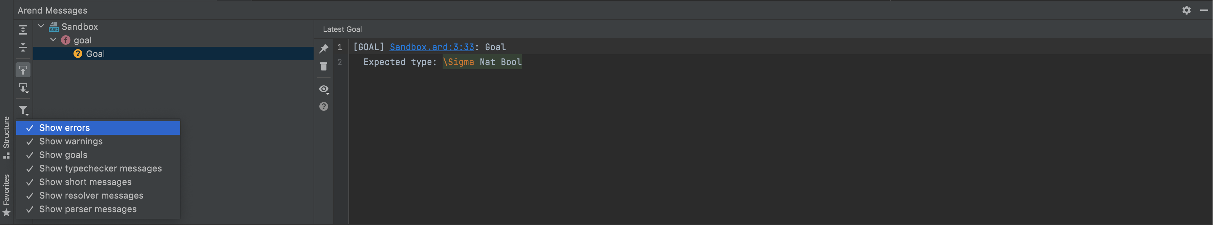The width and height of the screenshot is (1213, 225).
Task: Collapse the goal function node
Action: [53, 40]
